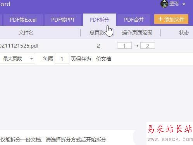Image resolution: width=193 pixels, height=145 pixels.
Task: Click the start page field showing 1
Action: [124, 46]
